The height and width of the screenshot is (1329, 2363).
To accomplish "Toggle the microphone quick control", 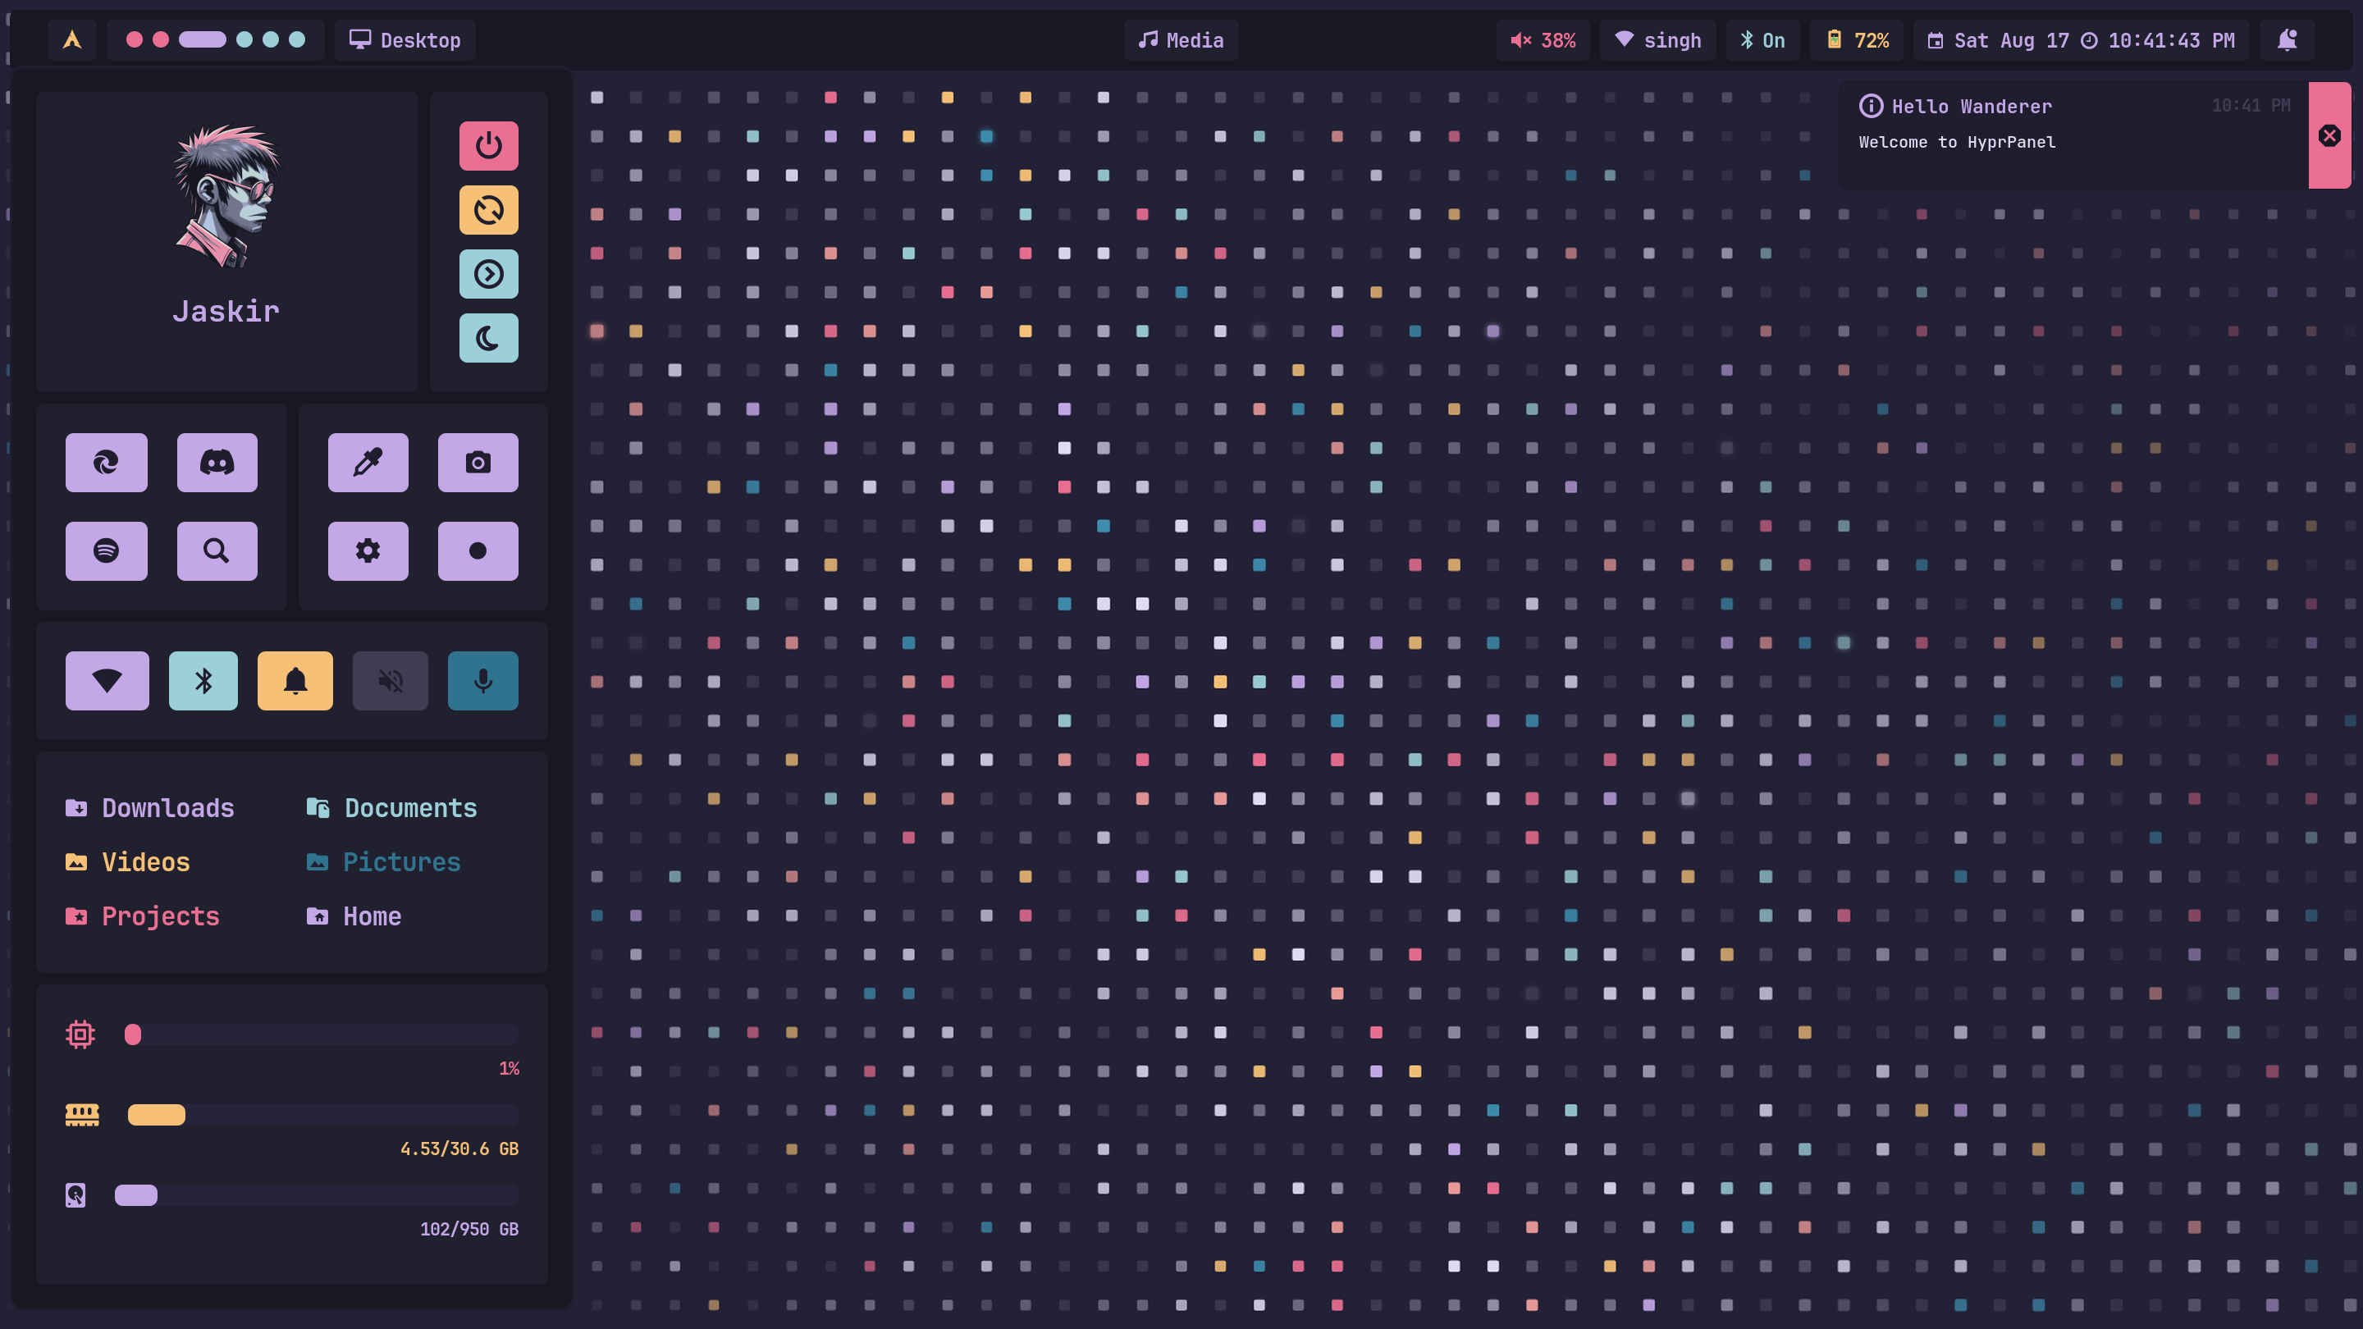I will [x=482, y=681].
